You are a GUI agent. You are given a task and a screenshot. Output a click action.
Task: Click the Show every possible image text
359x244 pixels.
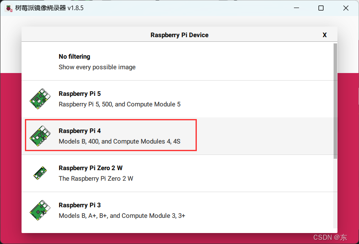97,67
